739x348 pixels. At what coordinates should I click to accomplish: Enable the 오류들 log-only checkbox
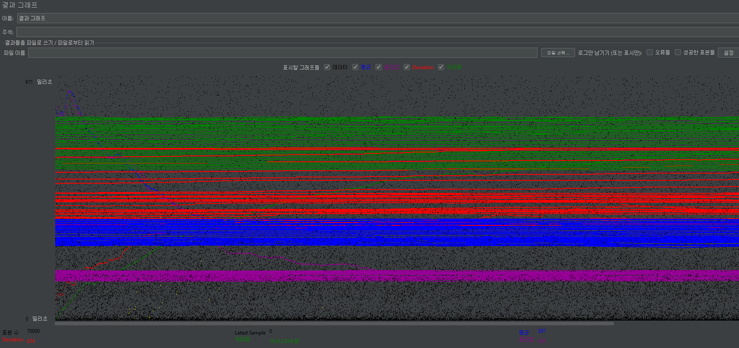pyautogui.click(x=650, y=52)
